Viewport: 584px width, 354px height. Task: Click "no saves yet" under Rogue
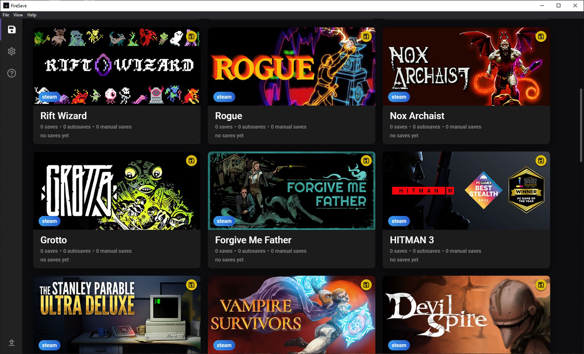pyautogui.click(x=229, y=135)
